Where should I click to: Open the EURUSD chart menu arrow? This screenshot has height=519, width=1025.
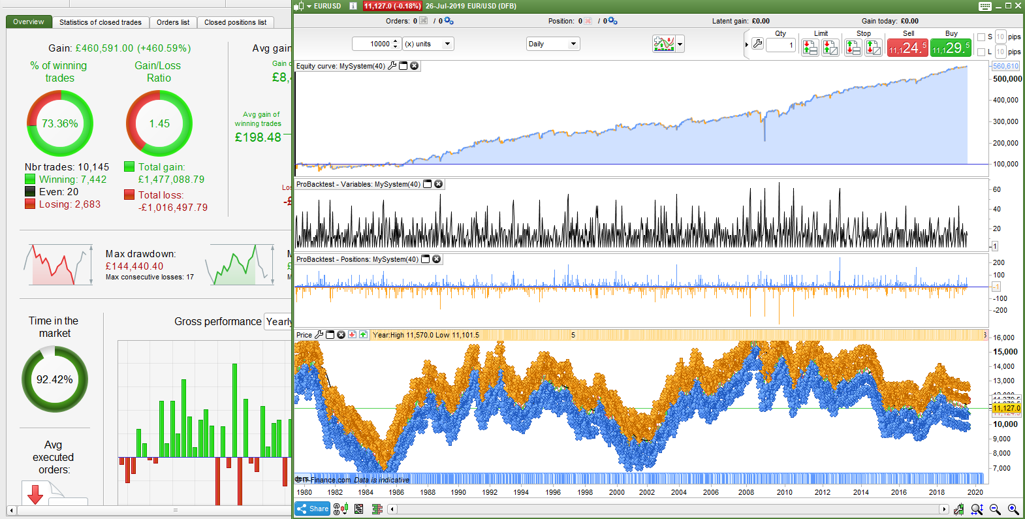tap(309, 6)
